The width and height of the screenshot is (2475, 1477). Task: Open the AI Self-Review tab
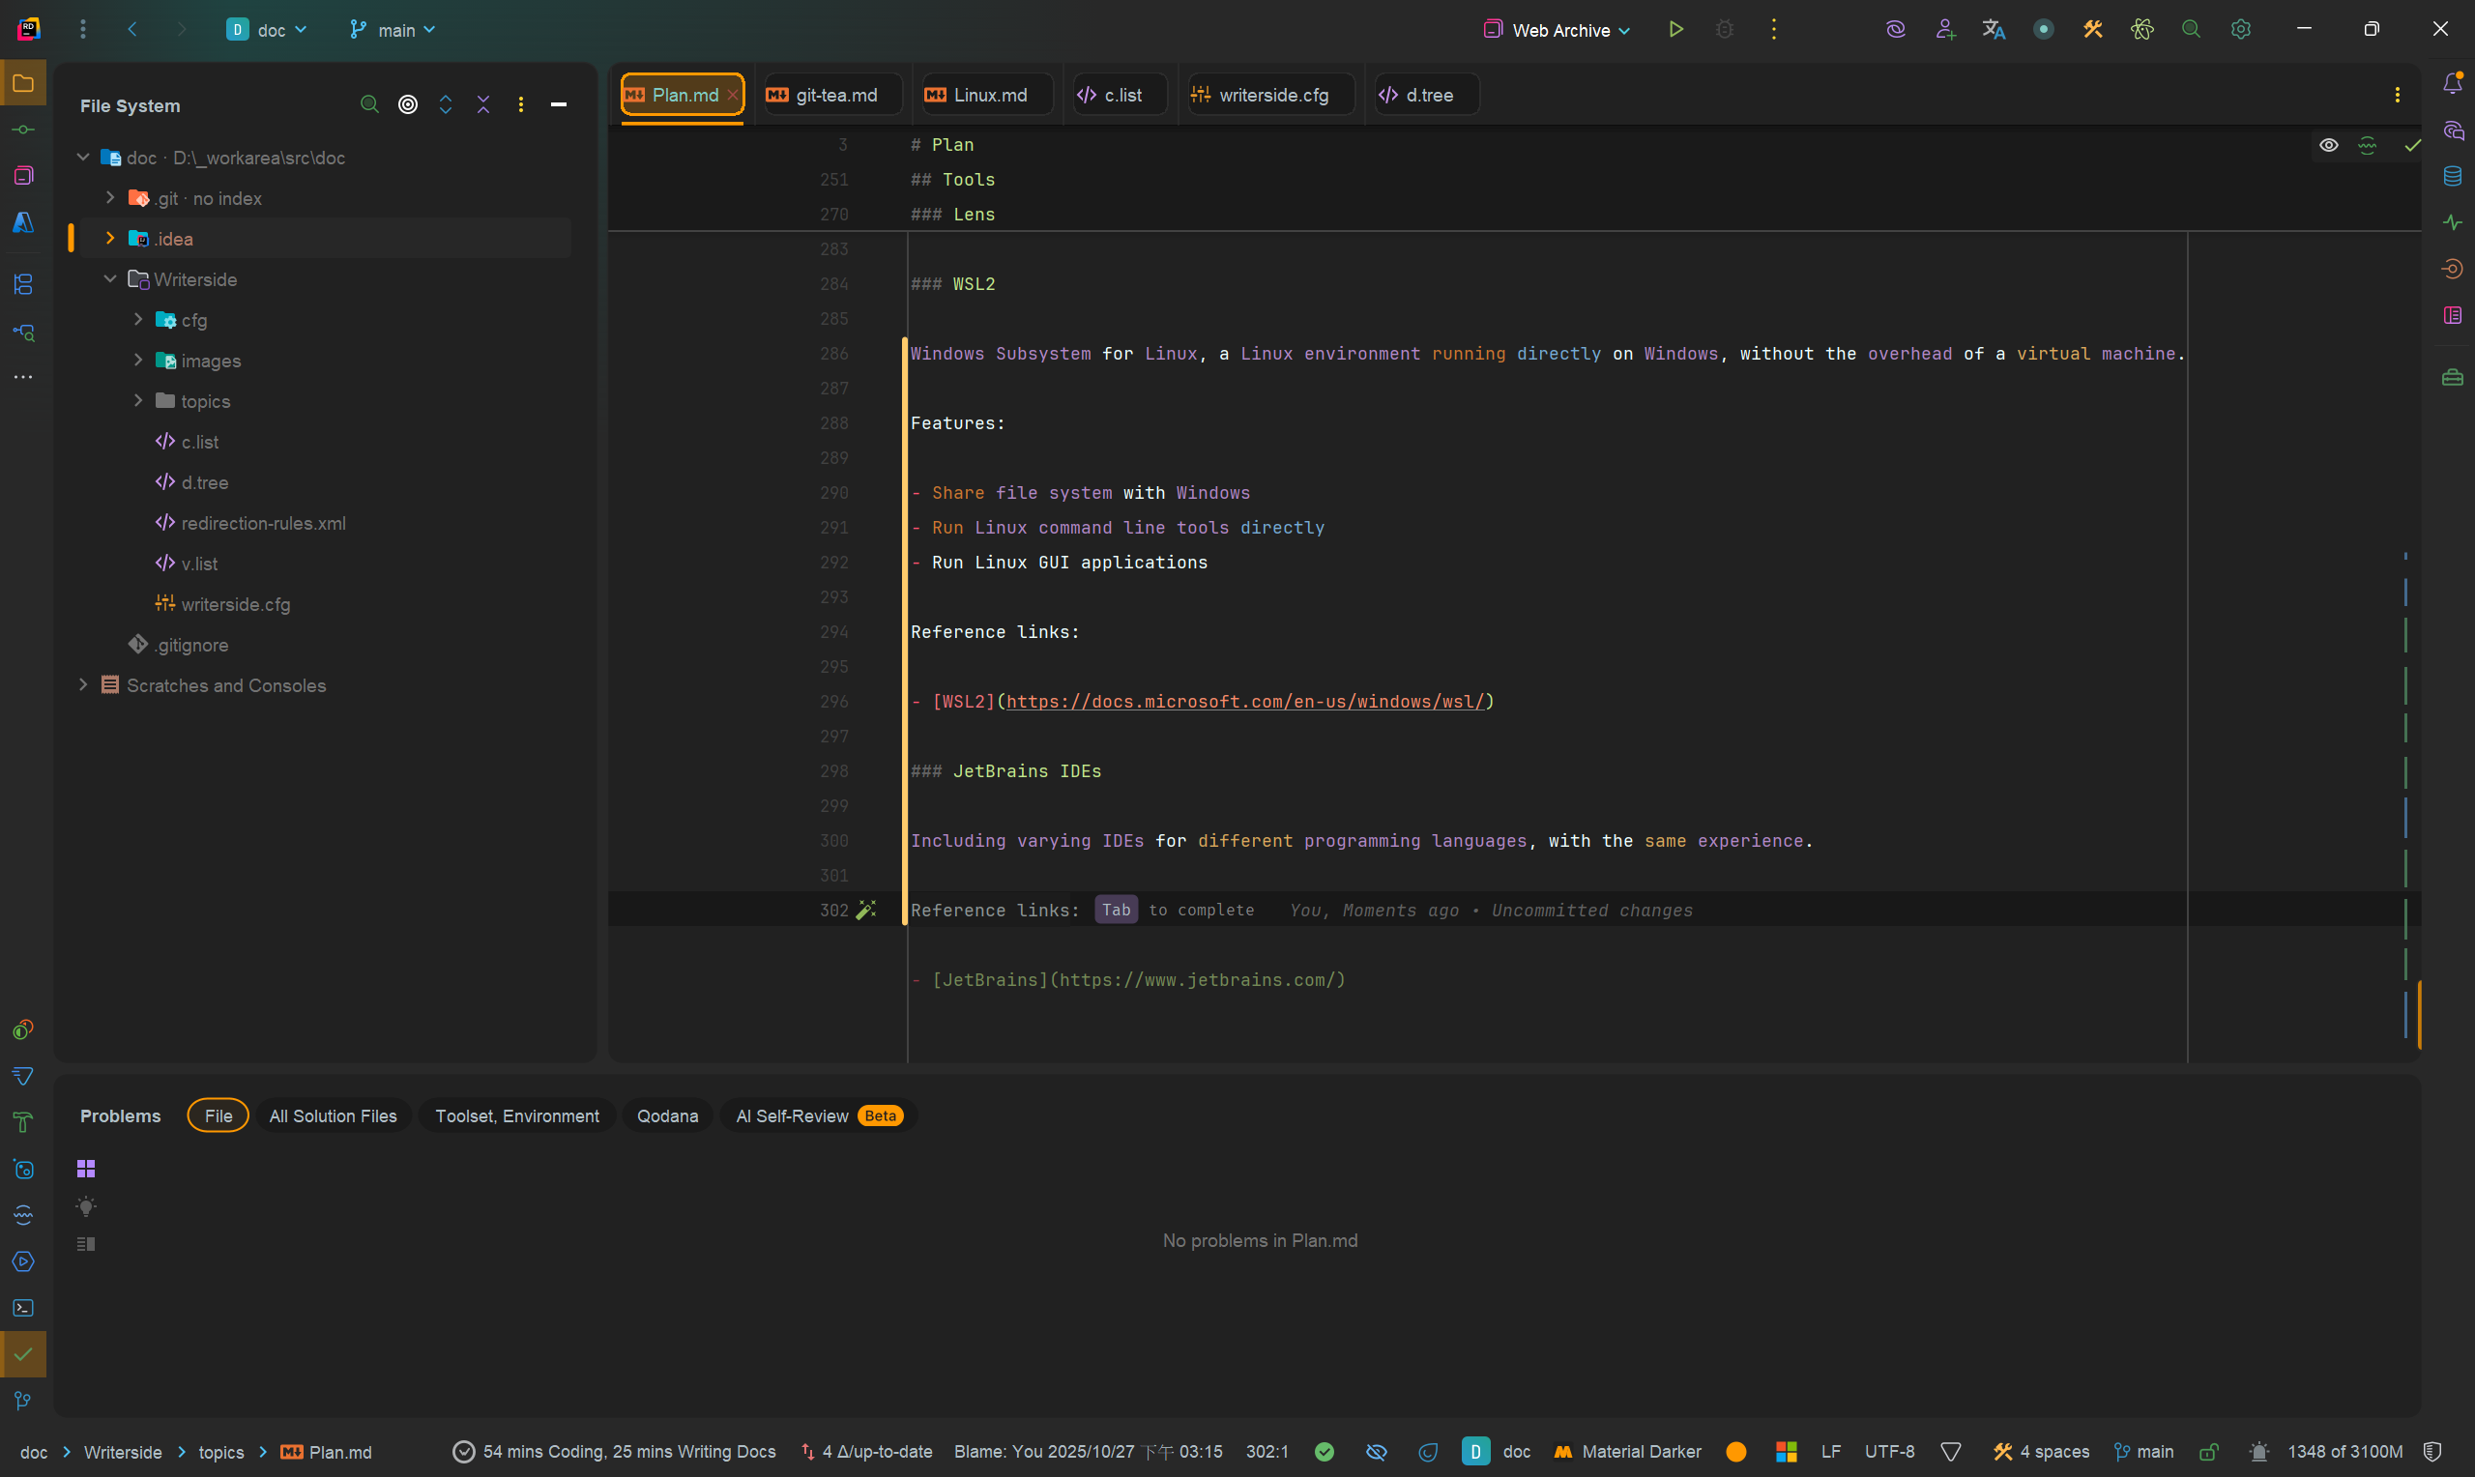tap(818, 1115)
